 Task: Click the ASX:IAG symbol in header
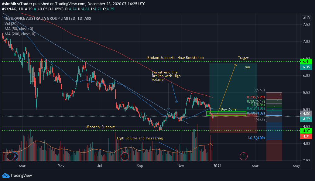coord(9,9)
